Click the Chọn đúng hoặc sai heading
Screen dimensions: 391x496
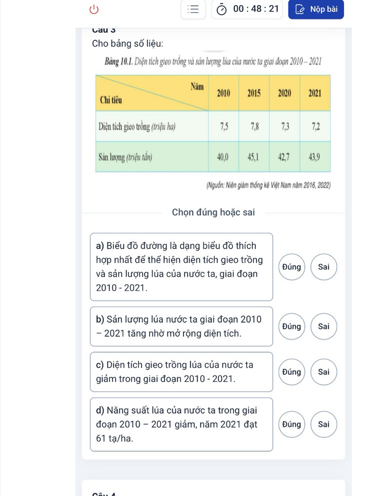(x=213, y=212)
